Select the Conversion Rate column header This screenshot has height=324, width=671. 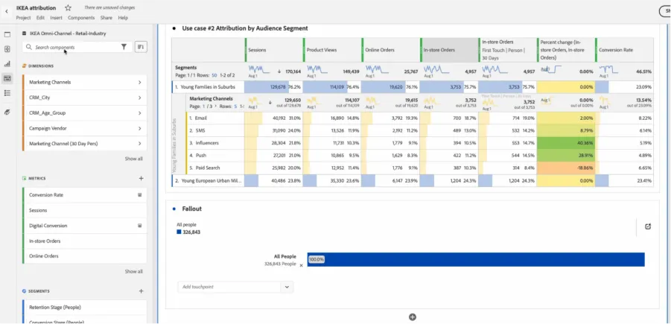coord(624,50)
